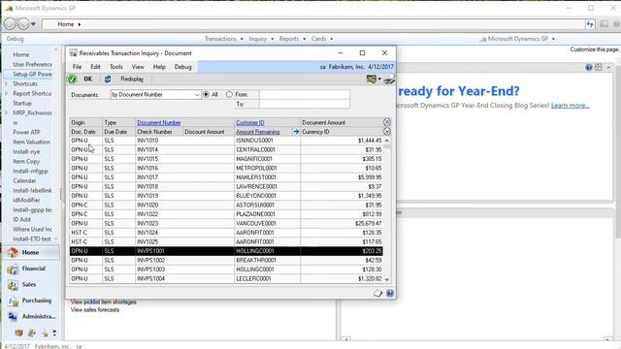
Task: Click the layout icon right of address bar
Action: (604, 24)
